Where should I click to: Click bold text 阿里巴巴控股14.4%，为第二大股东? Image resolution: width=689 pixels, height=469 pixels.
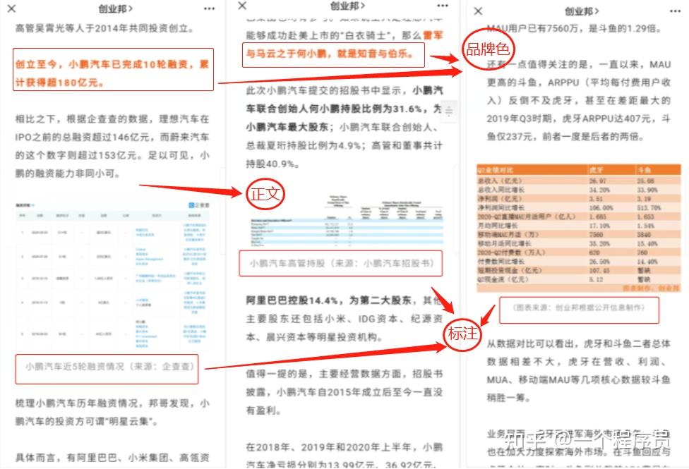(x=328, y=300)
